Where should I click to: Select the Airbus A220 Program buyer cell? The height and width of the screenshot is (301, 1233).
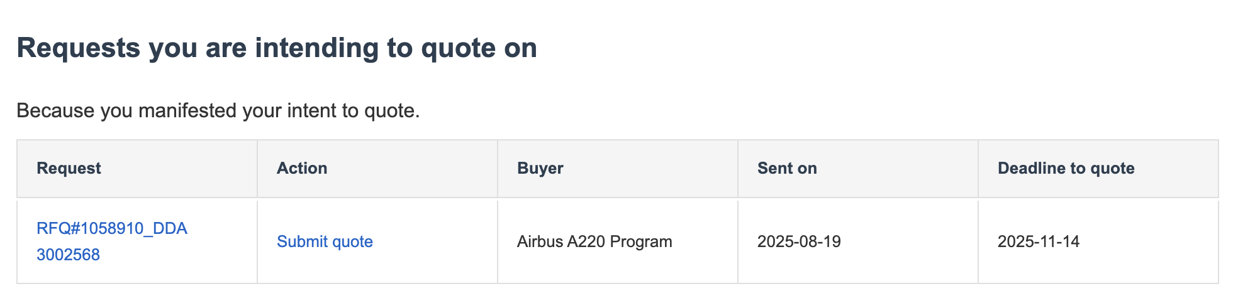[x=594, y=242]
